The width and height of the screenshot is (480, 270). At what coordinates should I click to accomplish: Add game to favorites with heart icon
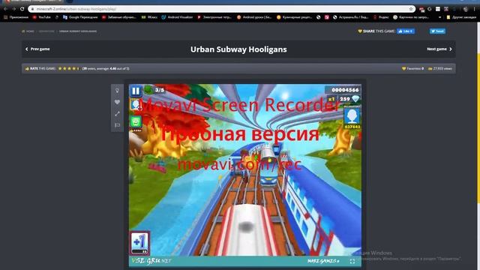pos(117,102)
